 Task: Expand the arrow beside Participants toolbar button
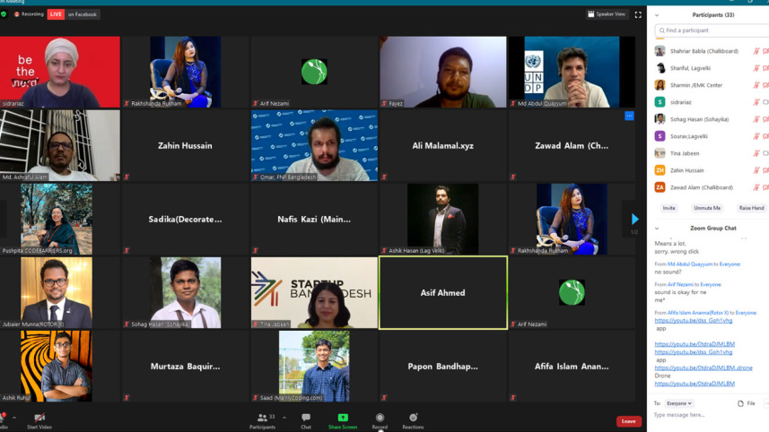pyautogui.click(x=284, y=418)
